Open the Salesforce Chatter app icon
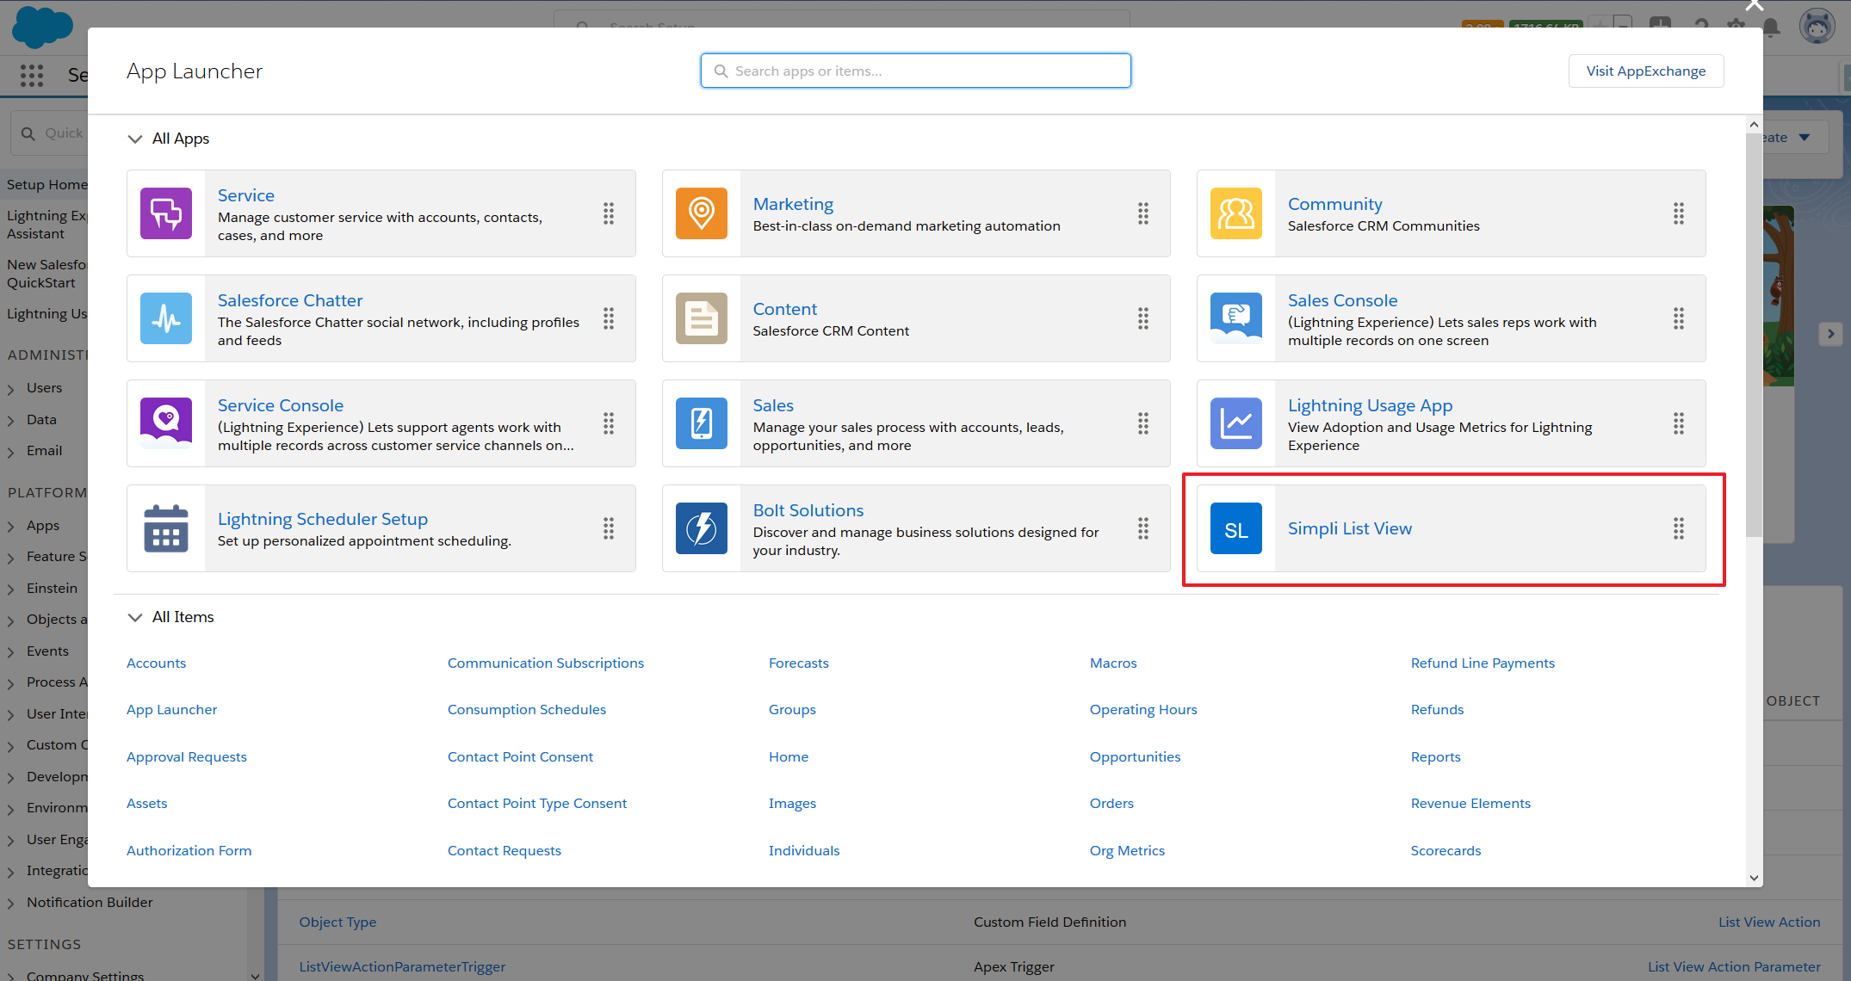This screenshot has height=981, width=1851. (x=166, y=318)
